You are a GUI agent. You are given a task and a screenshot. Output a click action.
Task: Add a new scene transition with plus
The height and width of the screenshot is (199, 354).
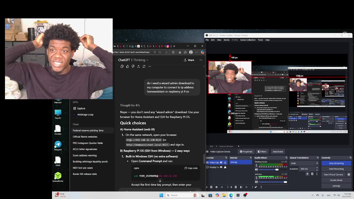(x=307, y=174)
